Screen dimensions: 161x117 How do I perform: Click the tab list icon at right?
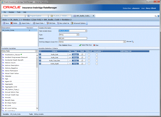(156, 16)
